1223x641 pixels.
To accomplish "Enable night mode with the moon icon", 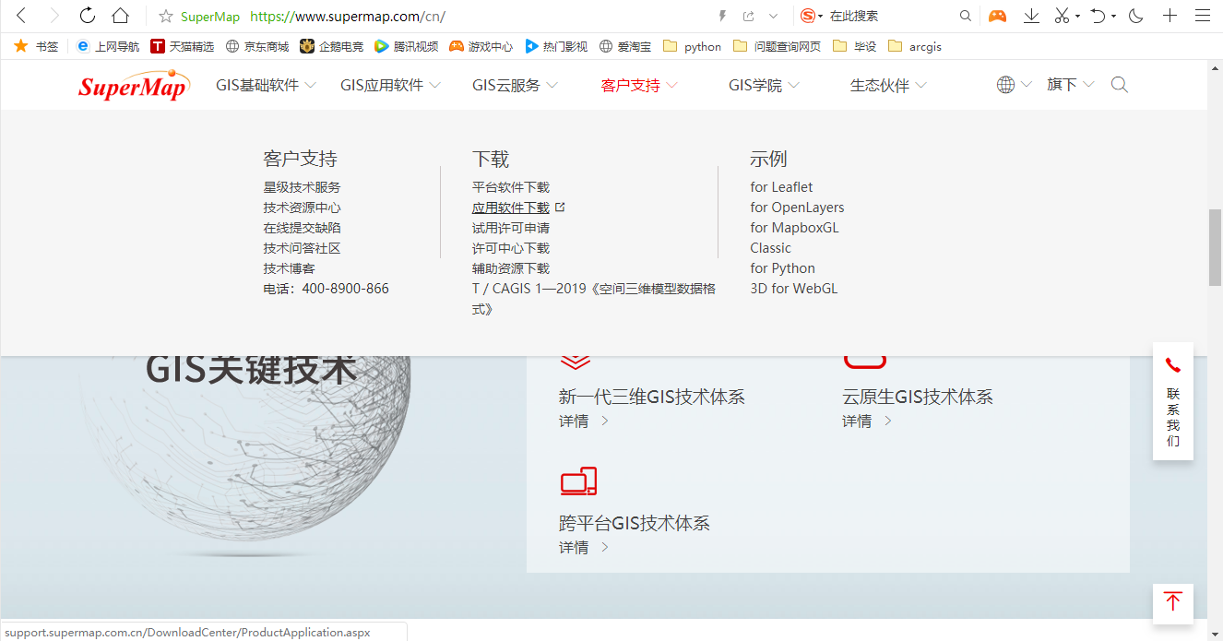I will (x=1135, y=16).
